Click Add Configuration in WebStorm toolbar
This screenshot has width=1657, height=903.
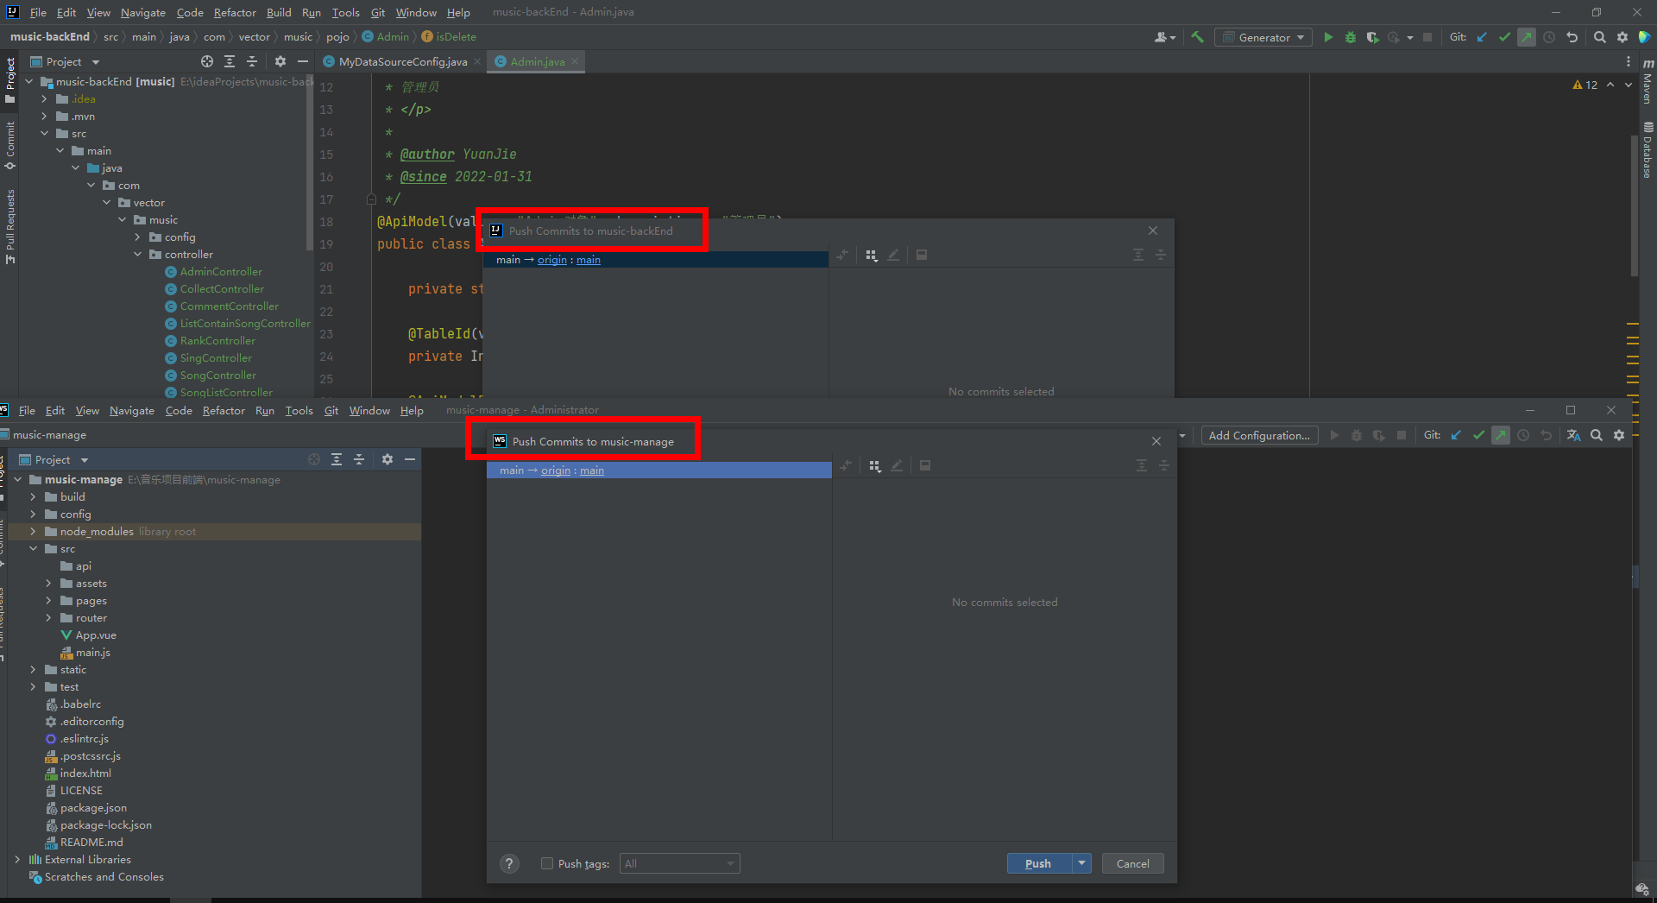(x=1259, y=435)
